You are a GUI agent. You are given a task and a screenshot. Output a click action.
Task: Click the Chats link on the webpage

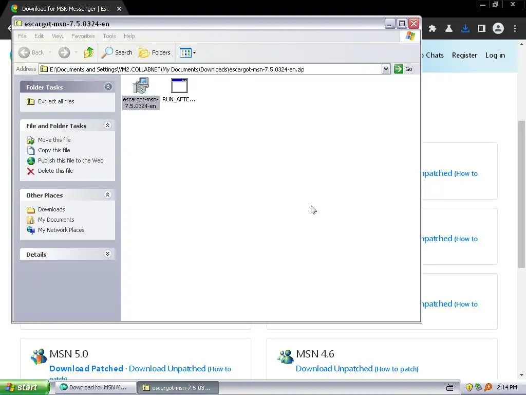tap(435, 55)
